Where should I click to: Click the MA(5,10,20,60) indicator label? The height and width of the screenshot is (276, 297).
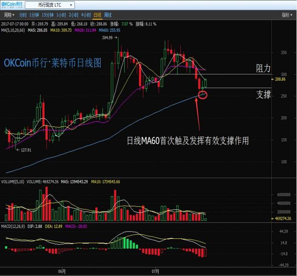click(13, 30)
